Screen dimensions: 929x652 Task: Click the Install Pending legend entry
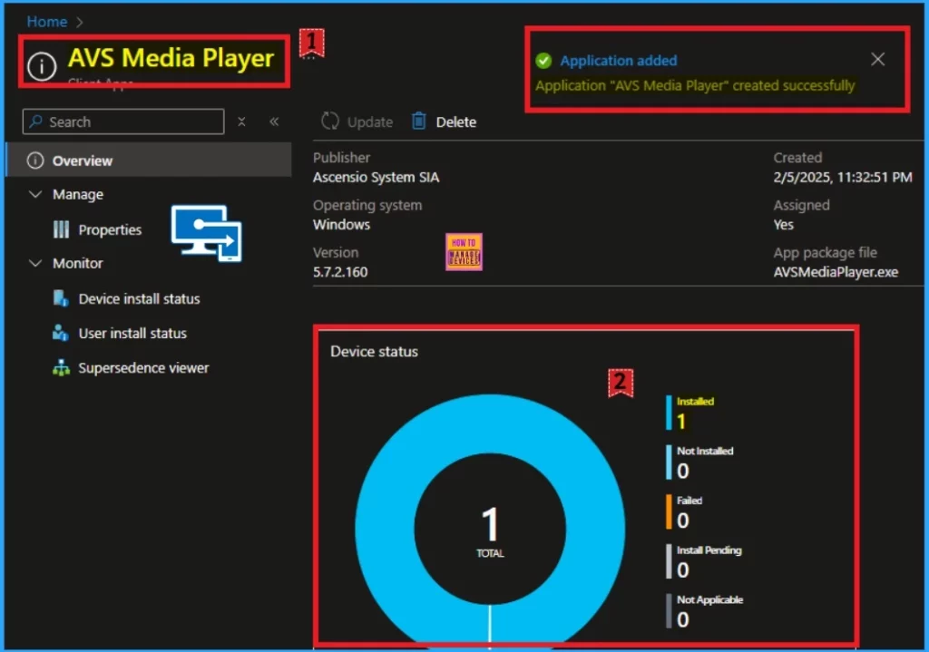pyautogui.click(x=704, y=560)
